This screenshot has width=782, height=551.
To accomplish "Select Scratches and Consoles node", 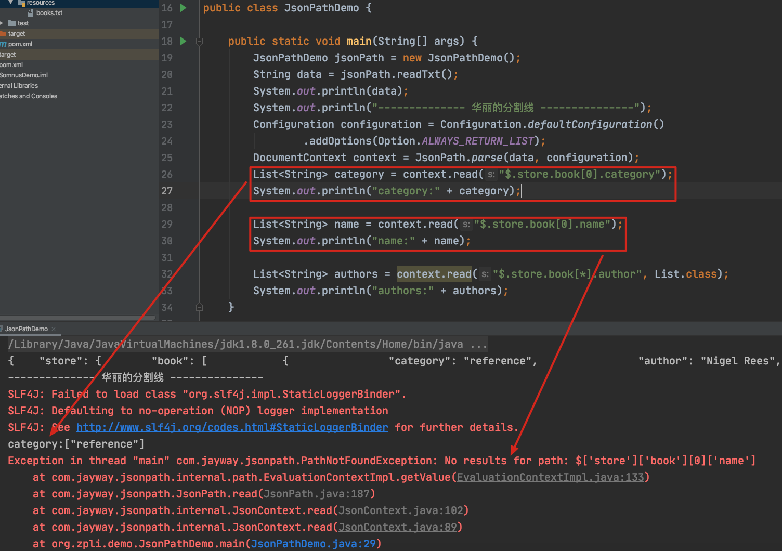I will (x=29, y=96).
